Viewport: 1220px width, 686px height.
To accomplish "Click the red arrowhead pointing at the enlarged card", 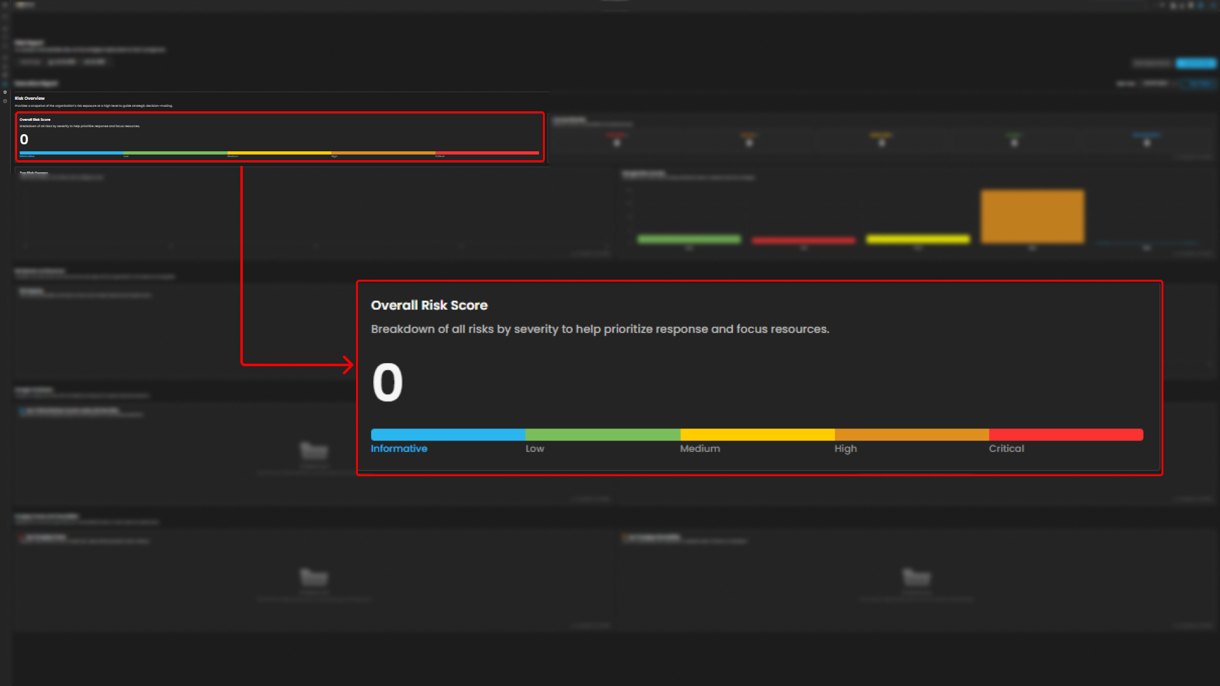I will (x=348, y=365).
